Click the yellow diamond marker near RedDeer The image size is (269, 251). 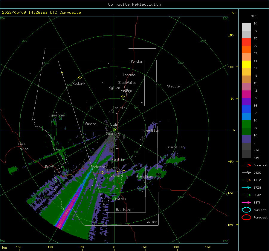123,97
